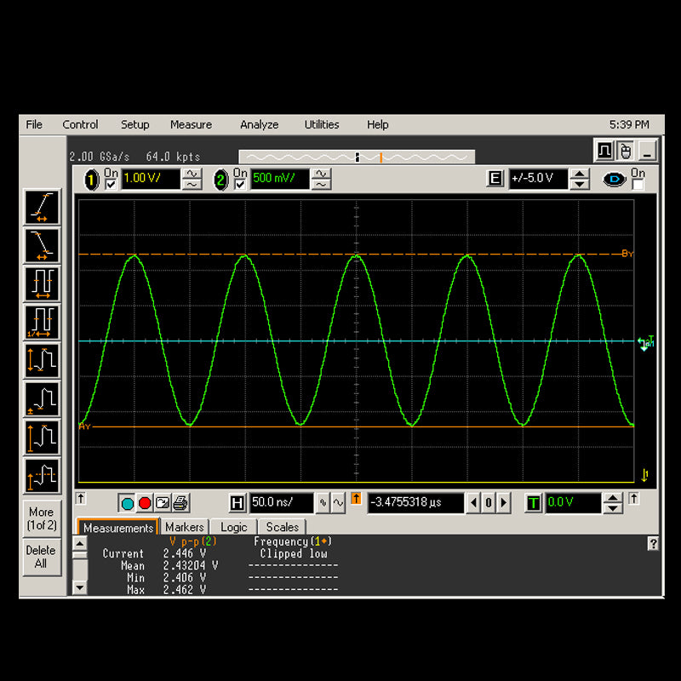Click the frequency measurement icon

point(41,322)
